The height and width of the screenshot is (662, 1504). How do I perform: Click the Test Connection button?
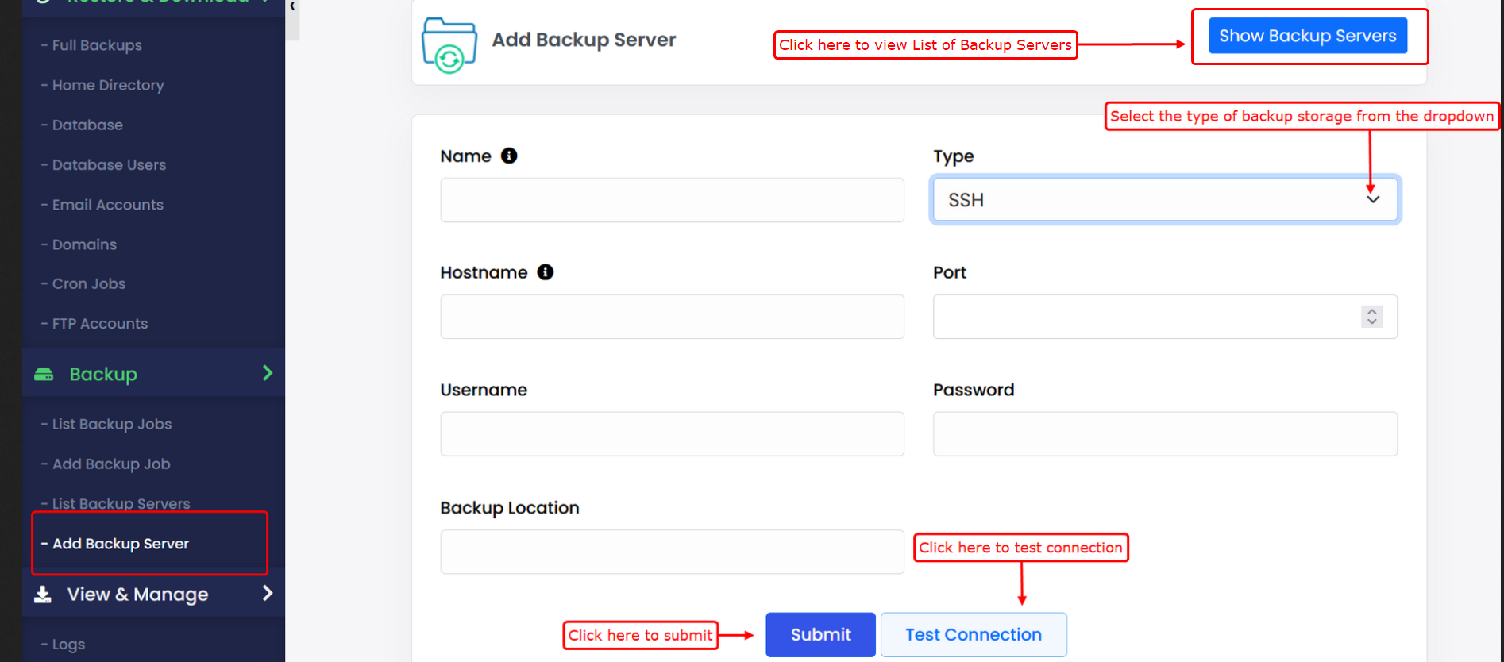[973, 635]
